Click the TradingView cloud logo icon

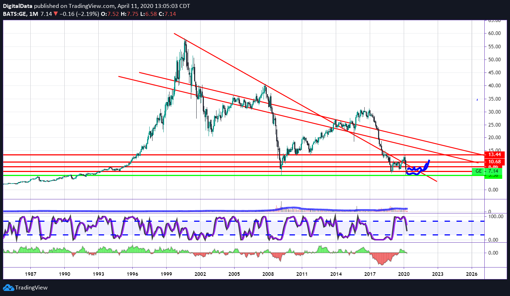[8, 288]
